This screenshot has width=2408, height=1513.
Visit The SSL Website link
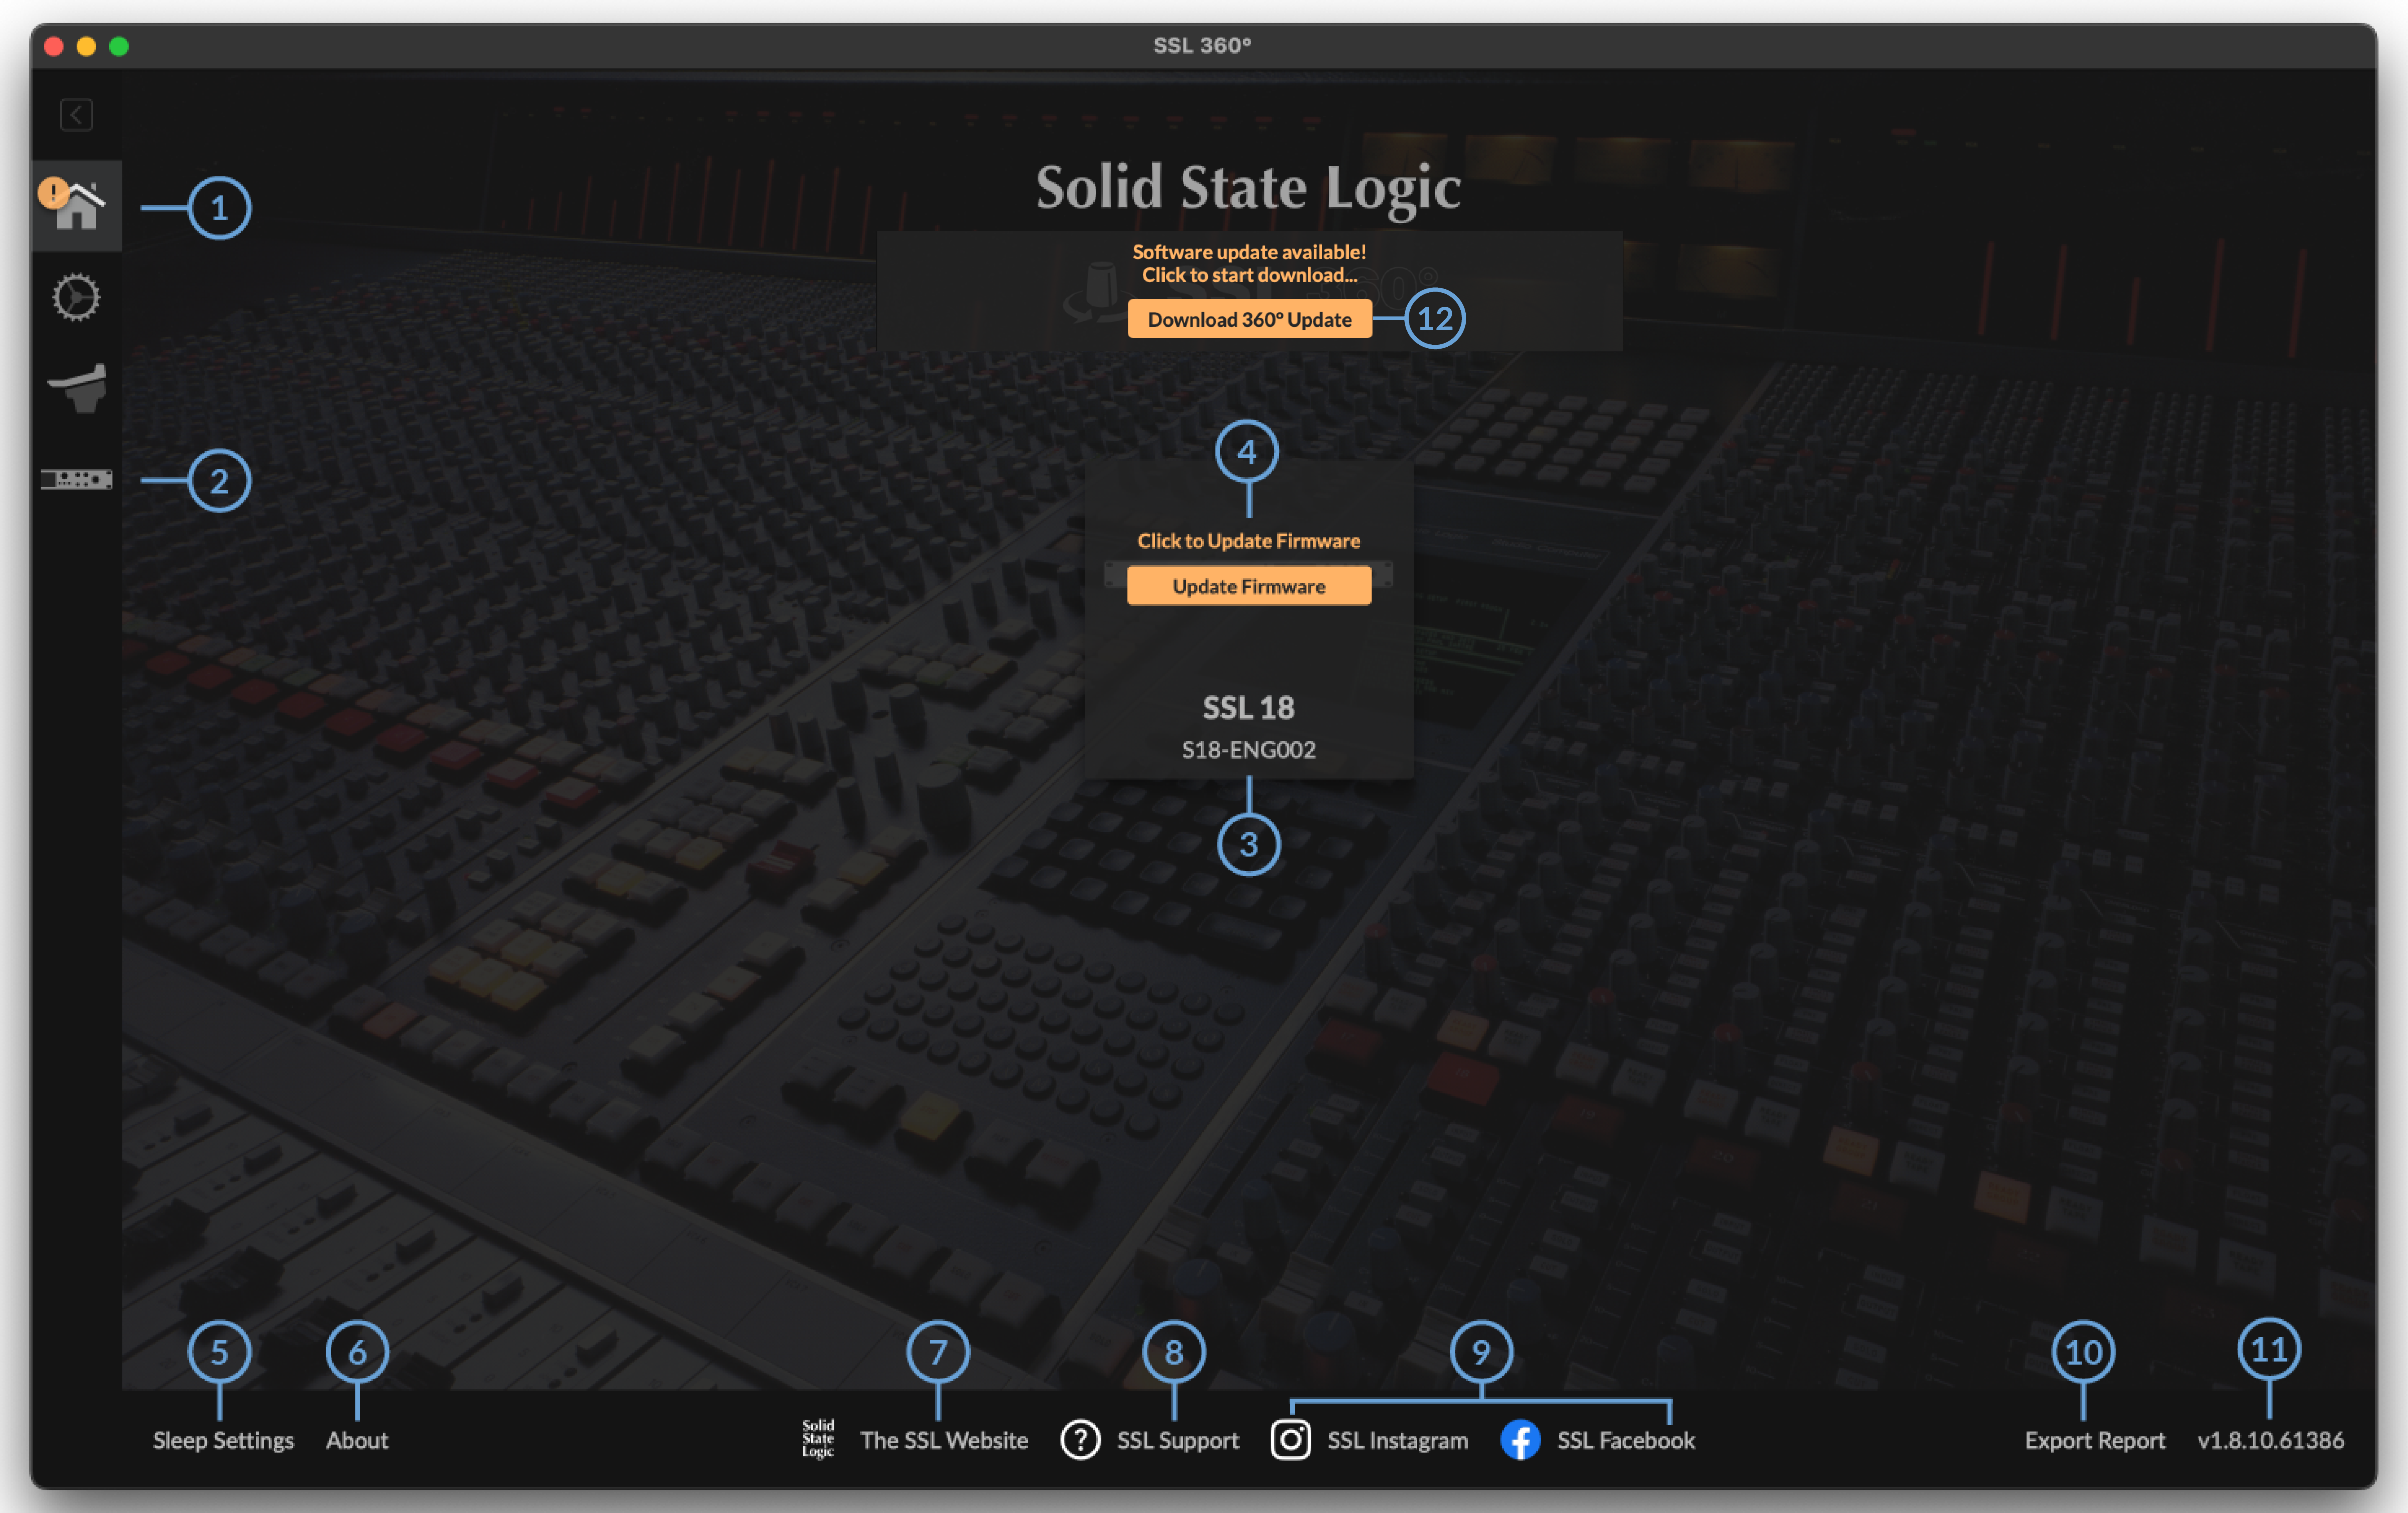[x=944, y=1440]
